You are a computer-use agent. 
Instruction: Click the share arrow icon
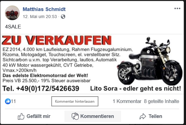coord(143,116)
